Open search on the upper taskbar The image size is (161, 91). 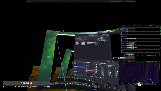[x=60, y=78]
